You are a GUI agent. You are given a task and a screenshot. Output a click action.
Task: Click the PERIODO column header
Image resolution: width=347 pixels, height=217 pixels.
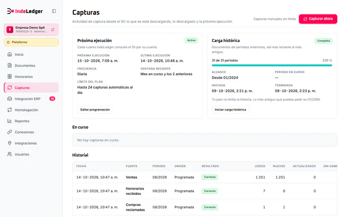pyautogui.click(x=159, y=166)
